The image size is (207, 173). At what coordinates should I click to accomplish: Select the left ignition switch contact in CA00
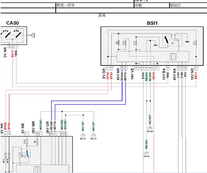coord(8,35)
